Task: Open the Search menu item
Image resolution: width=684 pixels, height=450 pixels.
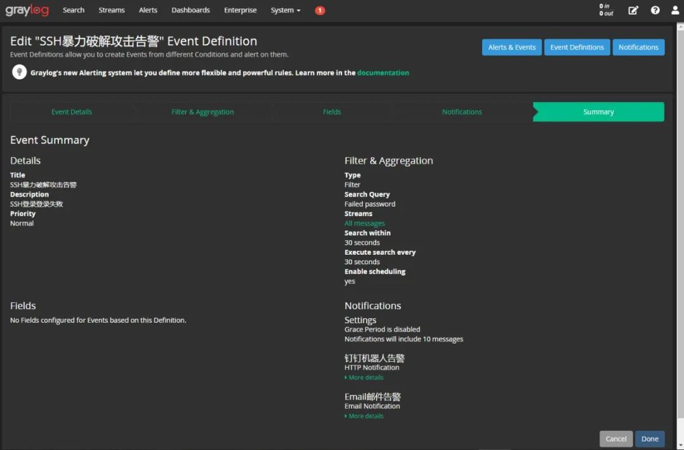Action: [73, 10]
